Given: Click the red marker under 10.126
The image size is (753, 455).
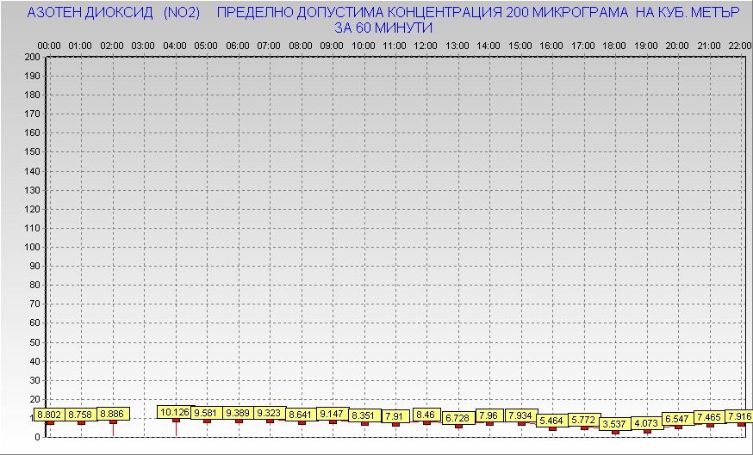Looking at the screenshot, I should [x=177, y=420].
